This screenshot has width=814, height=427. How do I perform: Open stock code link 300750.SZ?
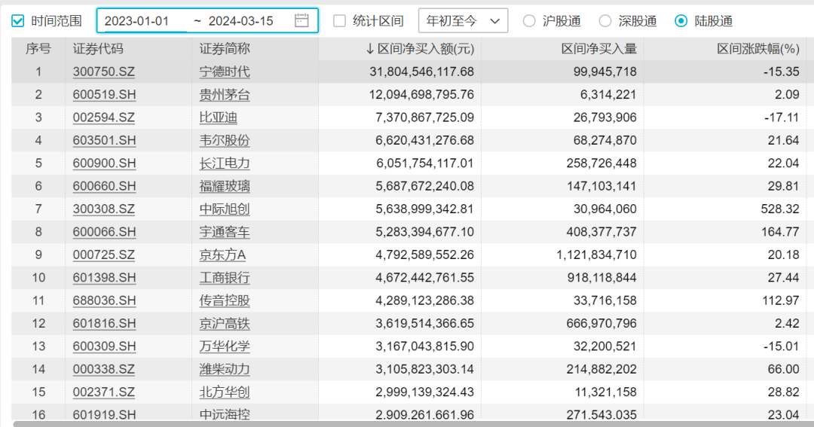pyautogui.click(x=104, y=72)
